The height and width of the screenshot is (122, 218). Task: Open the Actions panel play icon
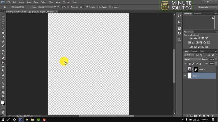[179, 22]
